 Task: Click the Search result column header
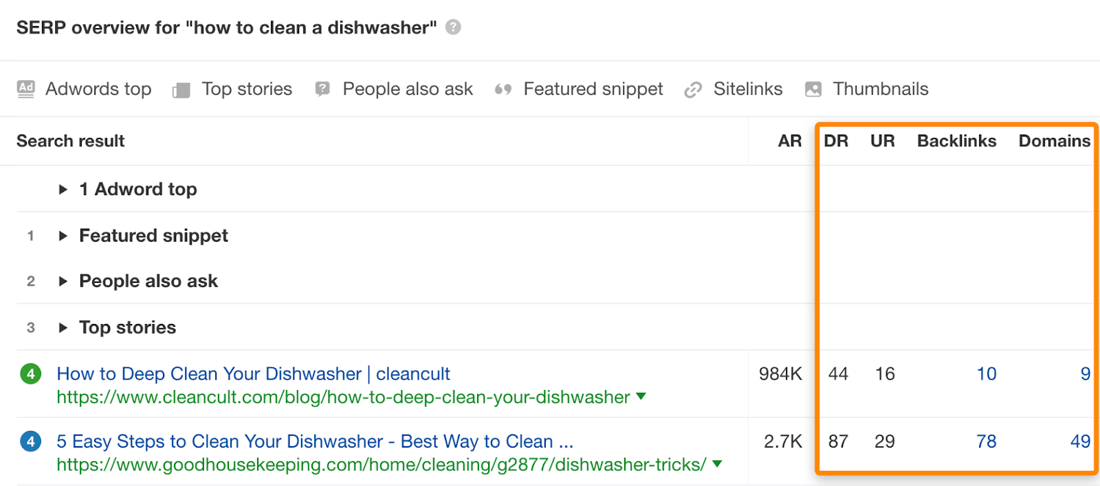click(x=70, y=141)
